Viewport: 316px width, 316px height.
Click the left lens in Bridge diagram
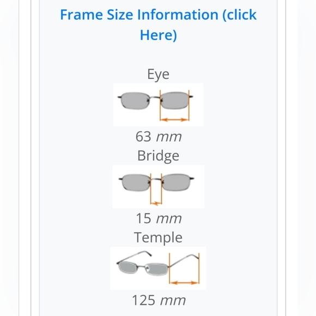[x=136, y=182]
